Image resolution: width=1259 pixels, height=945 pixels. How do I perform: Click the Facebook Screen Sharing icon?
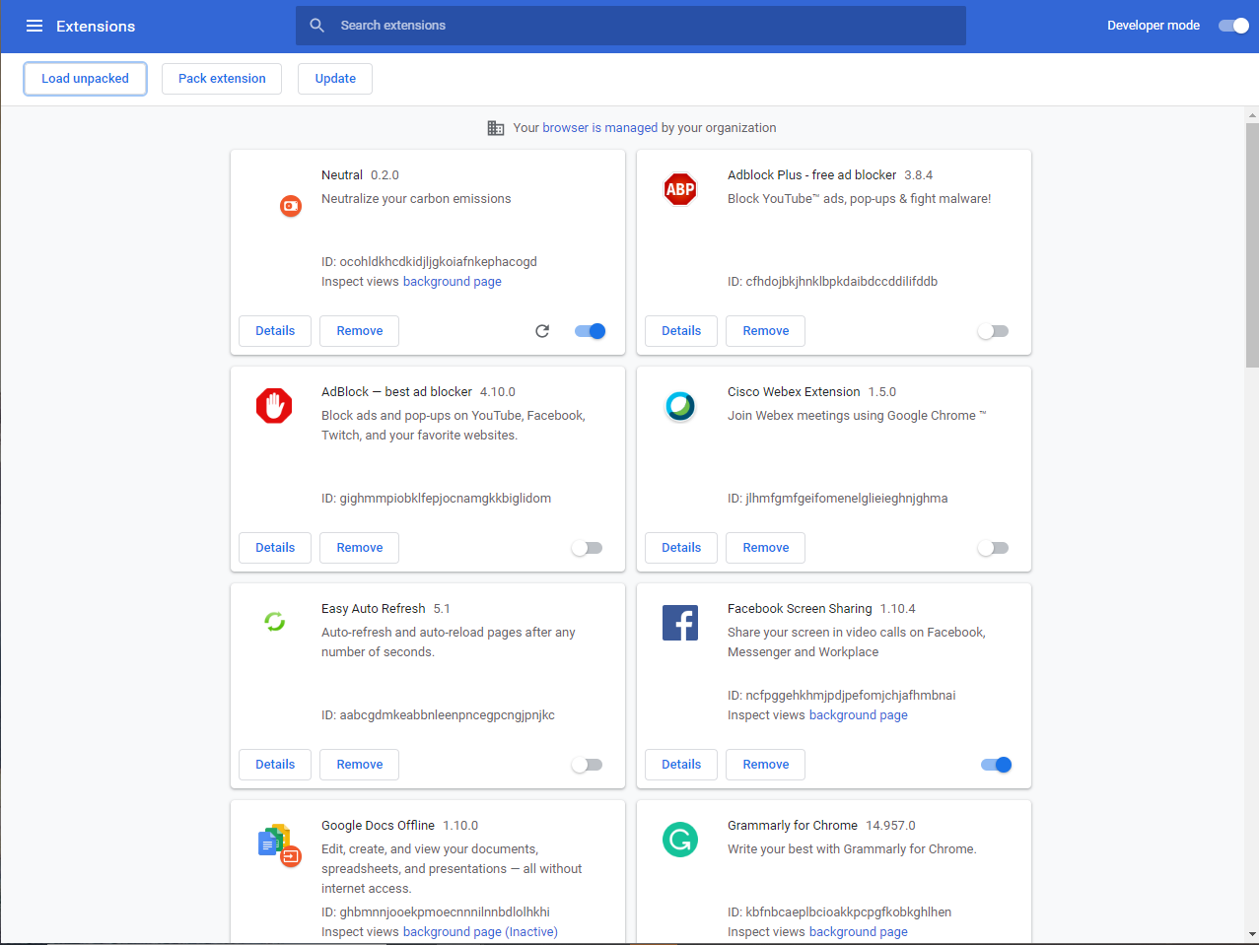680,623
